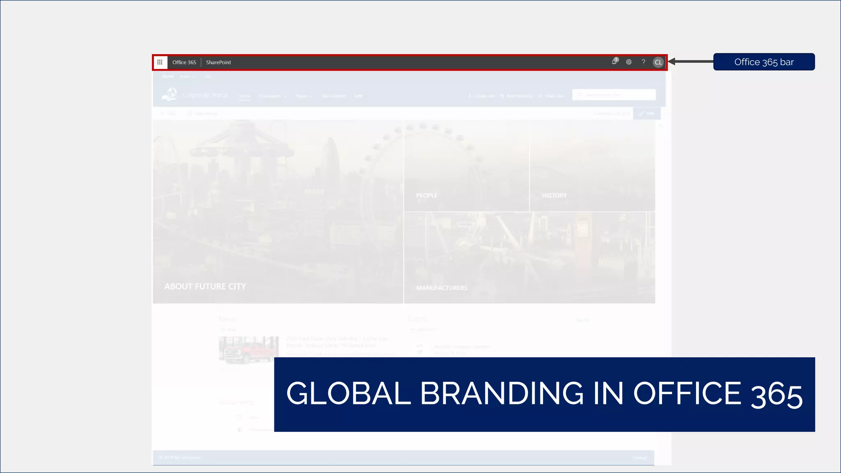Click the help question mark icon
841x473 pixels.
pyautogui.click(x=643, y=62)
